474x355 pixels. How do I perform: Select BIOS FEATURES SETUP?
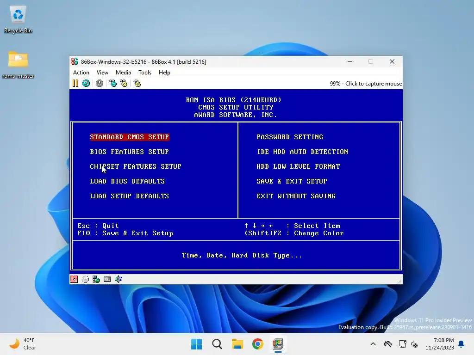(130, 152)
